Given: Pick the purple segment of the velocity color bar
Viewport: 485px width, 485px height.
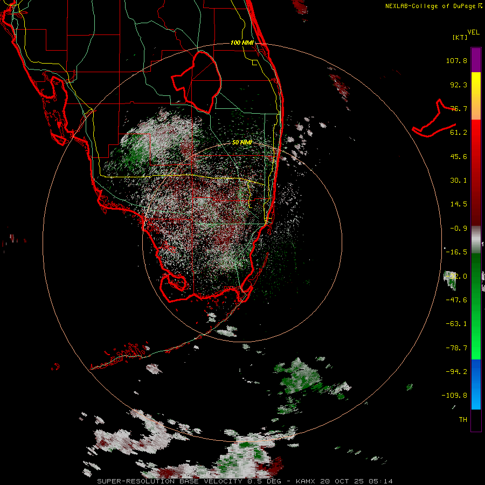Looking at the screenshot, I should [x=476, y=60].
